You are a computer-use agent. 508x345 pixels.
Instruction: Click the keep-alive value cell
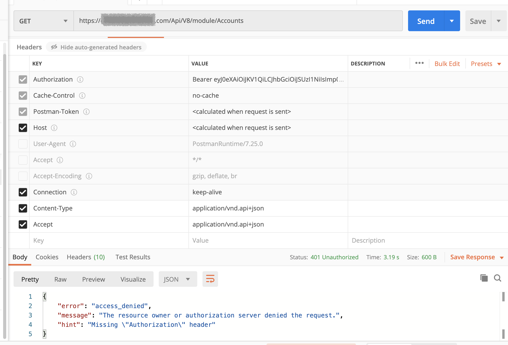268,192
